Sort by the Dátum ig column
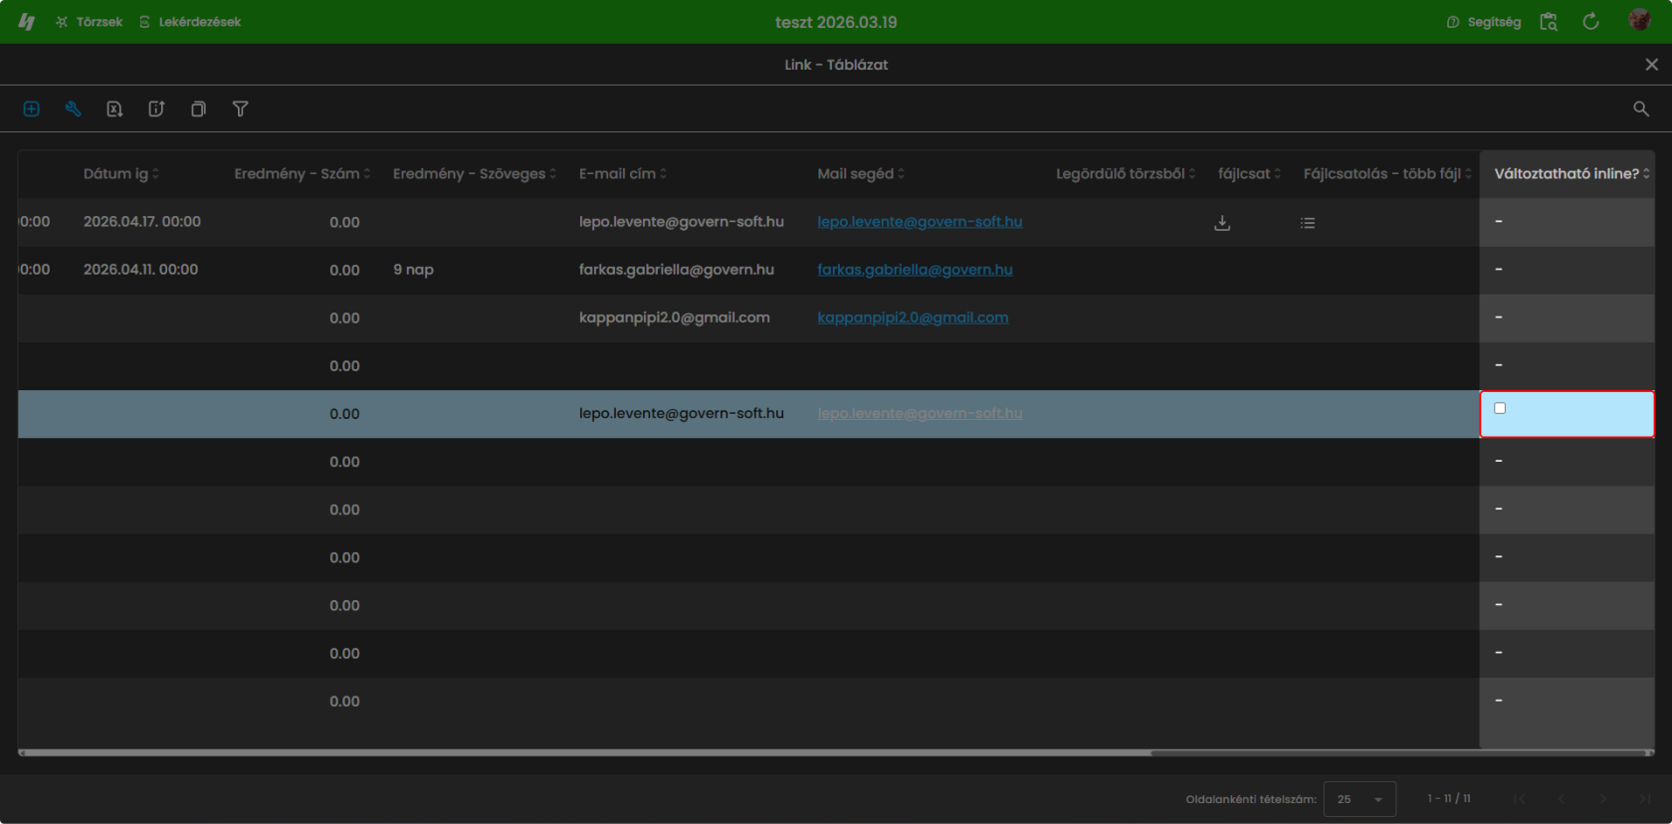 click(x=120, y=173)
